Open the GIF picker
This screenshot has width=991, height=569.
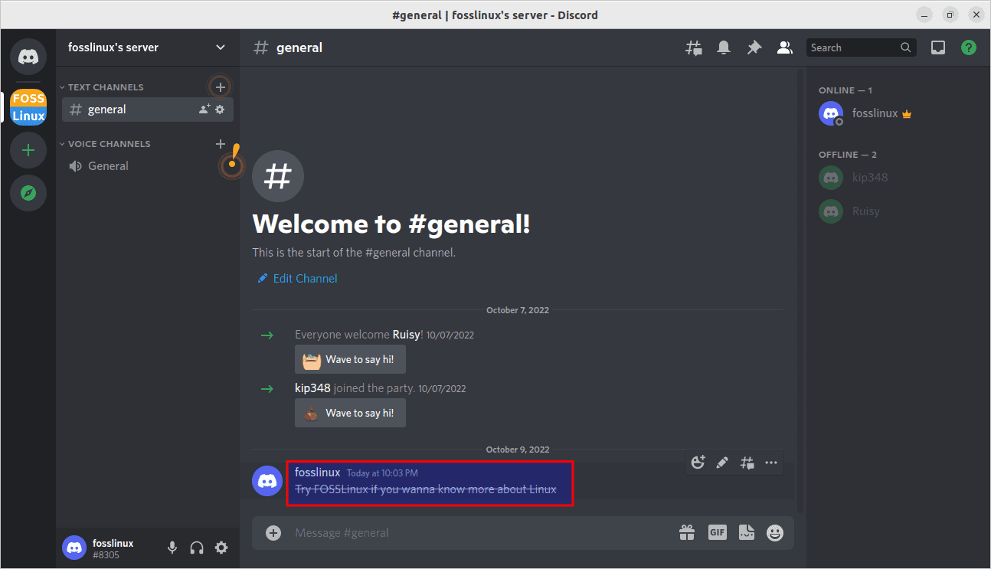pyautogui.click(x=717, y=532)
